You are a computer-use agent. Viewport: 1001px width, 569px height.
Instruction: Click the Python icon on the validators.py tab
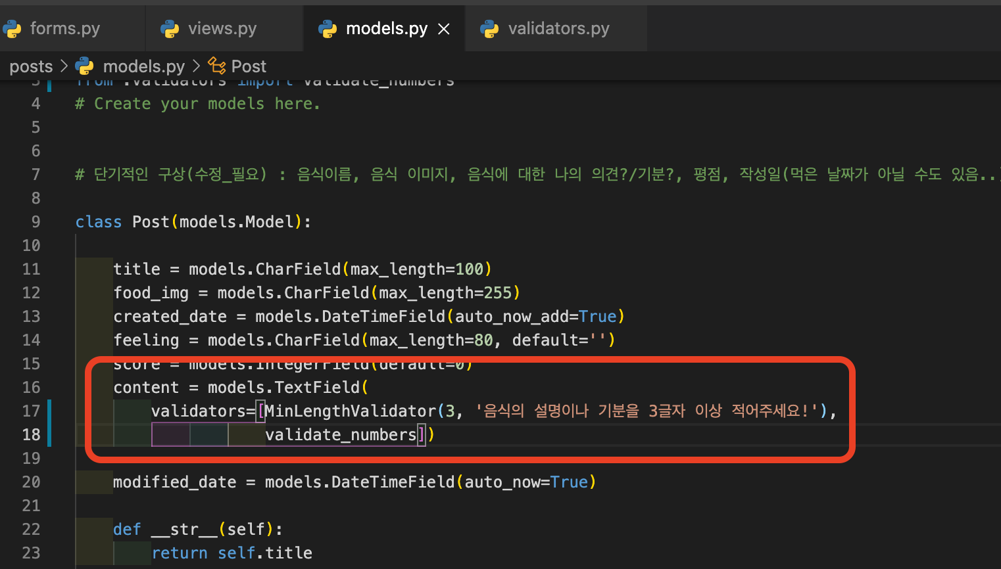[x=489, y=28]
